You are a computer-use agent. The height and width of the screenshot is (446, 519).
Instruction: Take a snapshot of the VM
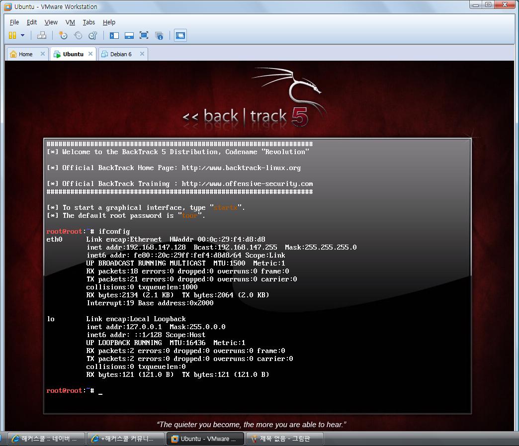pos(63,35)
